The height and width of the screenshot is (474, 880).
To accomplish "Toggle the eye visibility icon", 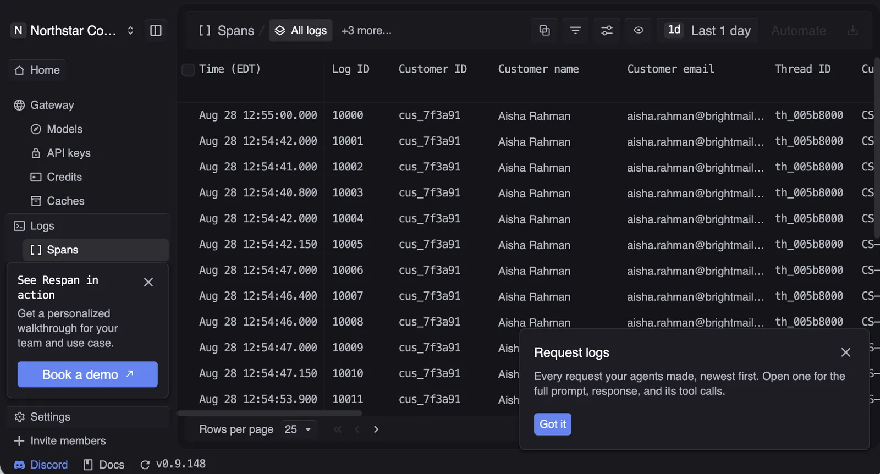I will click(639, 30).
